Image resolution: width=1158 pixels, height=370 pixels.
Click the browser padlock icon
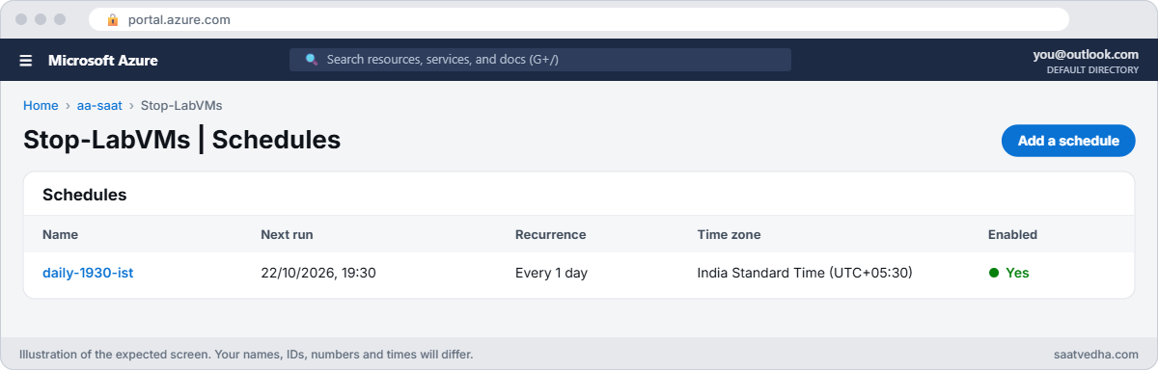(x=113, y=19)
